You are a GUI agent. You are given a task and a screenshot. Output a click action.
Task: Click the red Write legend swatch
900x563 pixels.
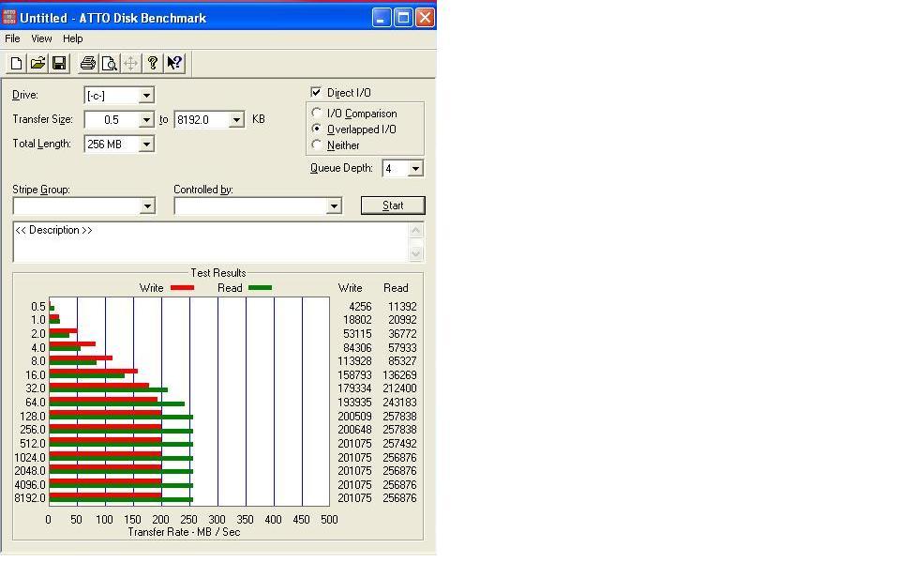point(183,287)
